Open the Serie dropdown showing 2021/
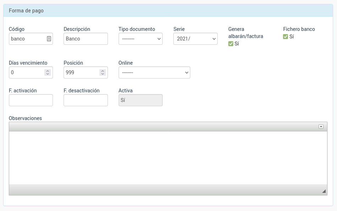 [x=195, y=39]
